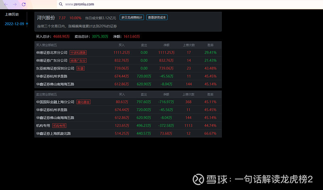Select 华鑫证券佛山南海海五路 in the sell table

pyautogui.click(x=55, y=118)
